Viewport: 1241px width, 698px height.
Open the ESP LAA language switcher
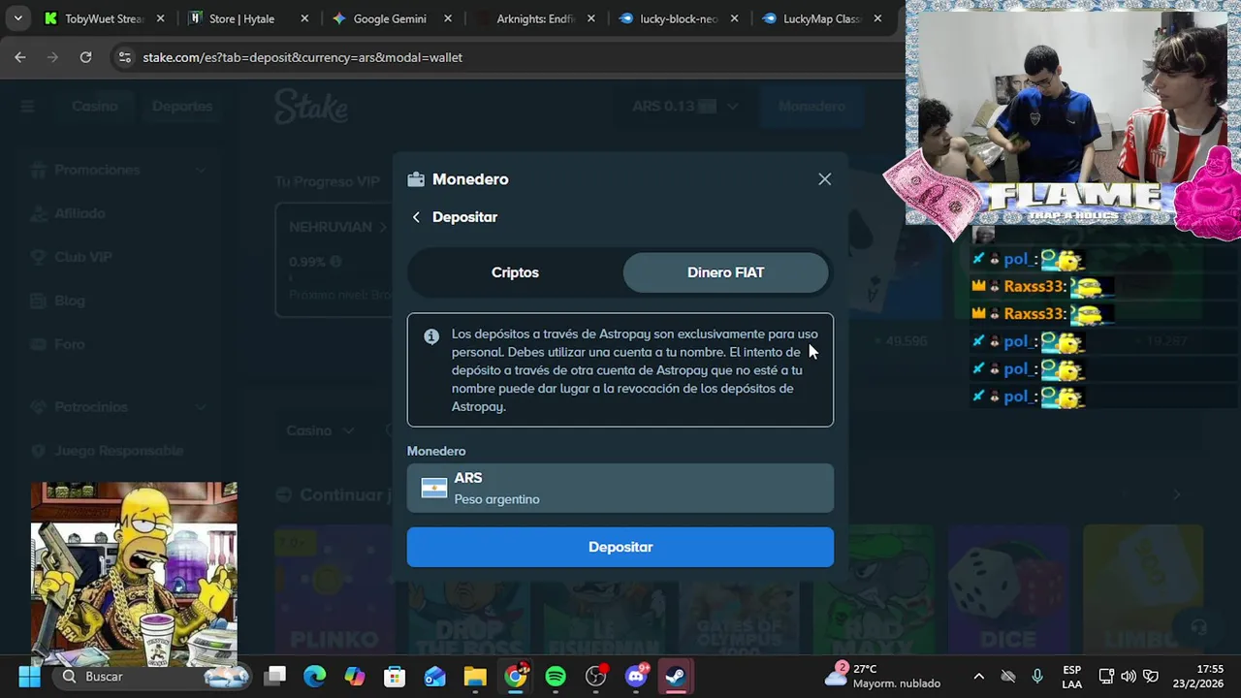point(1071,677)
